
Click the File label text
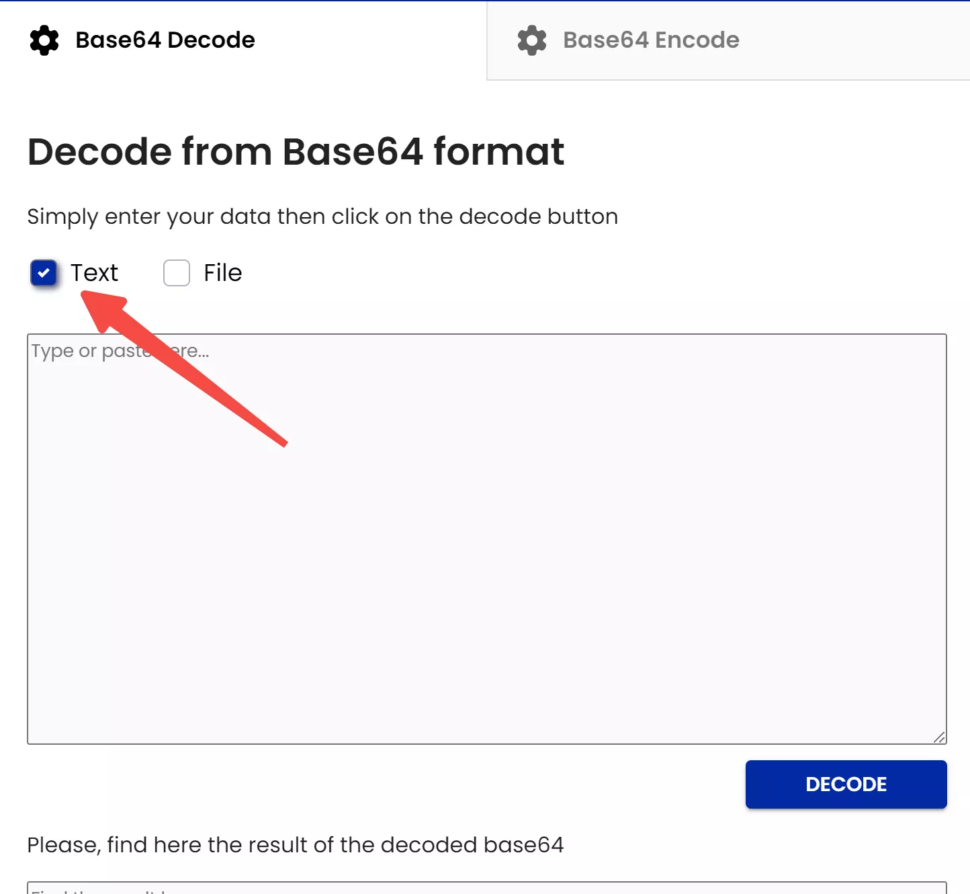[222, 273]
